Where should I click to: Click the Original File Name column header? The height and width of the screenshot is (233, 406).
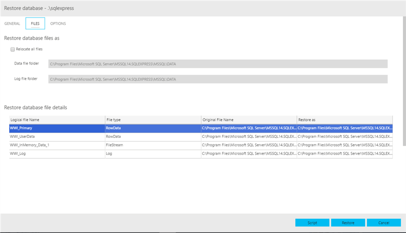pos(248,120)
